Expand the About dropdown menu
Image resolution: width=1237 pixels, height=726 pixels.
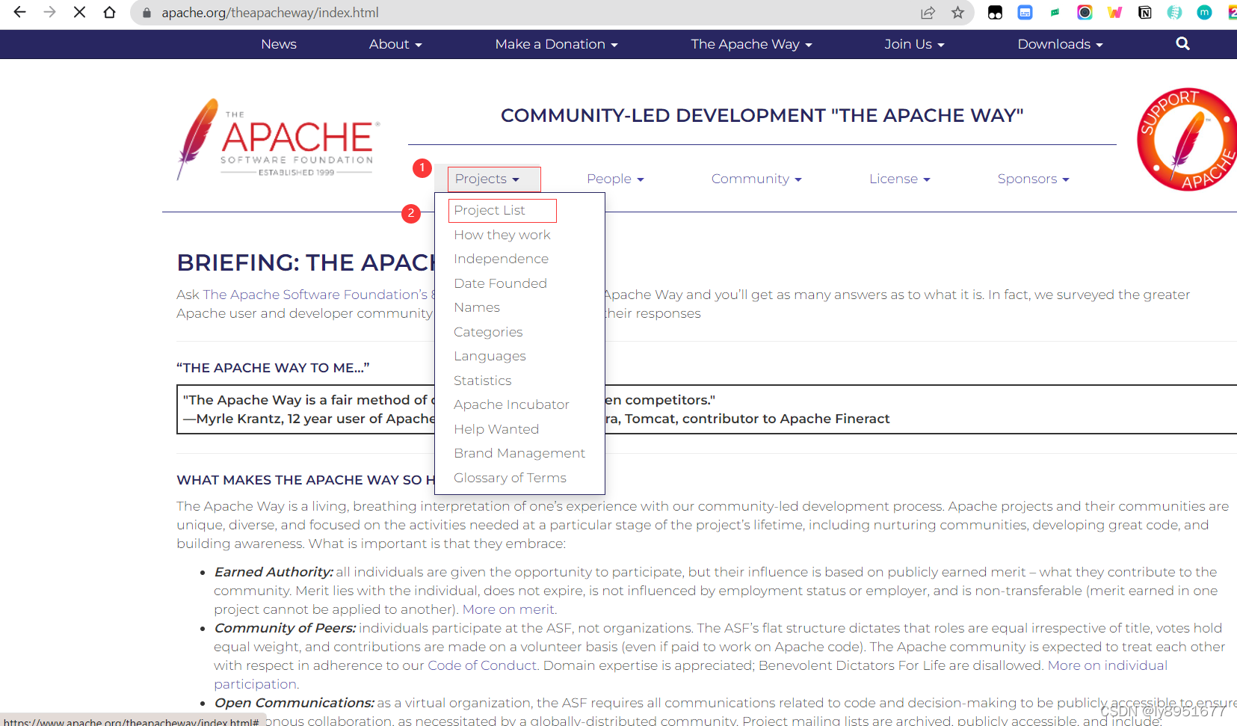395,44
